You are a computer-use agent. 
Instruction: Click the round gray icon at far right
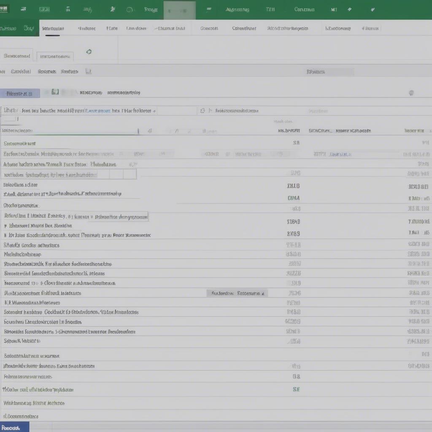click(411, 93)
